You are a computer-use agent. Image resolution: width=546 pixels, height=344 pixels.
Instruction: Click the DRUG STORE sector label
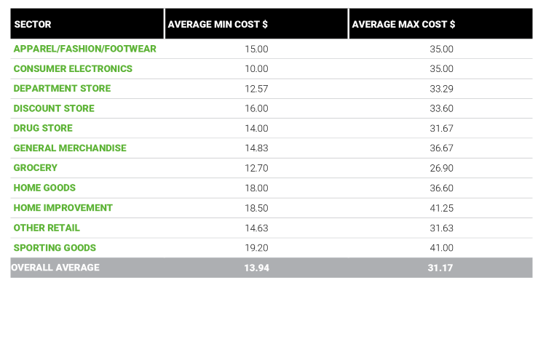43,128
